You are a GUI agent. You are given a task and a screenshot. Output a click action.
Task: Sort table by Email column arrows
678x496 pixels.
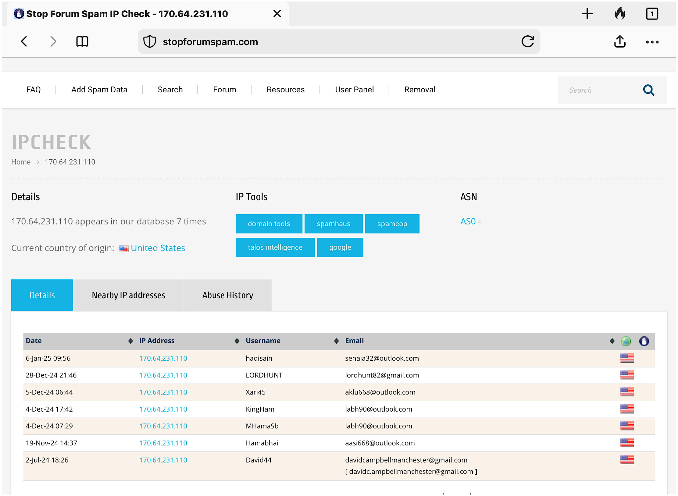click(x=612, y=341)
